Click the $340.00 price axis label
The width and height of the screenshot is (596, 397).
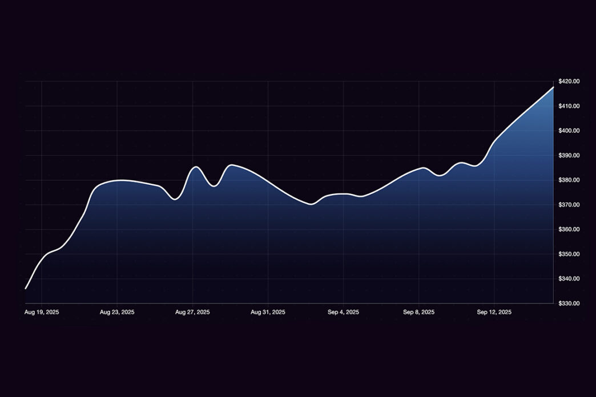(569, 278)
